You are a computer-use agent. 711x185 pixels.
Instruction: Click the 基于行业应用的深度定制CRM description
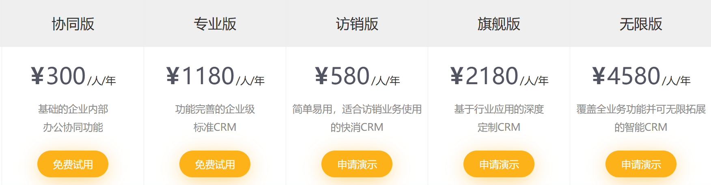click(499, 118)
